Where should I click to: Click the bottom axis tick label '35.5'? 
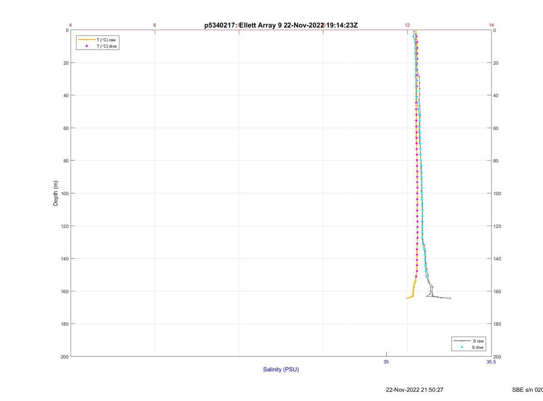point(491,362)
